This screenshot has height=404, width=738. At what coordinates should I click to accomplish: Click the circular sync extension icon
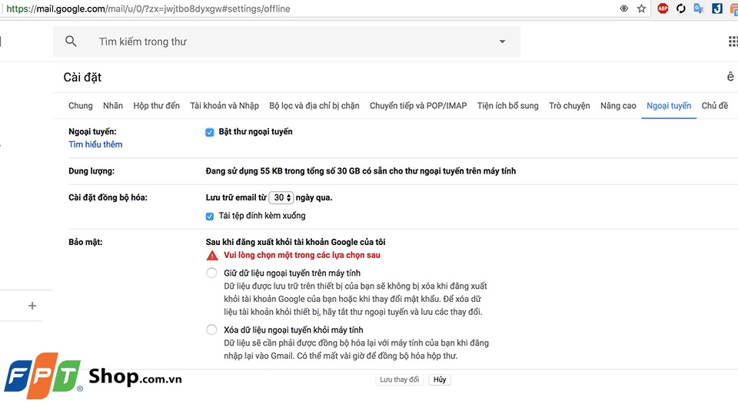[x=680, y=8]
